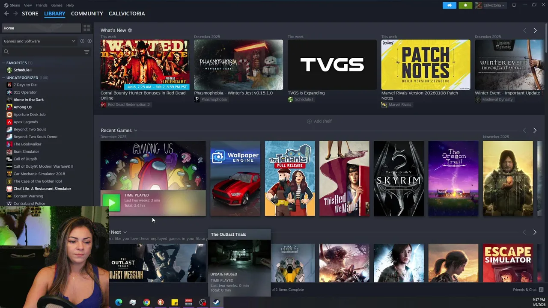Open the Games menu
This screenshot has height=308, width=548.
coord(57,5)
